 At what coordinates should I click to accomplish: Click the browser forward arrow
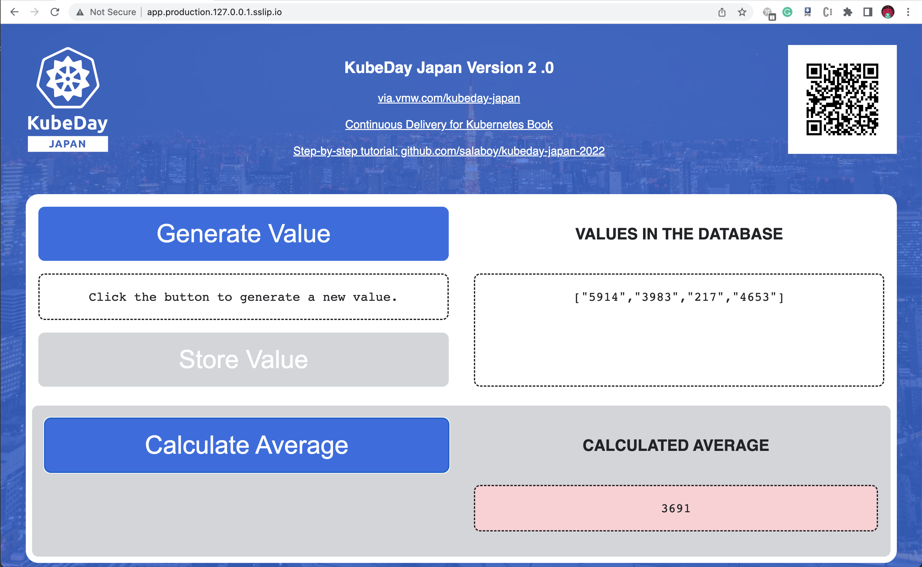click(35, 12)
